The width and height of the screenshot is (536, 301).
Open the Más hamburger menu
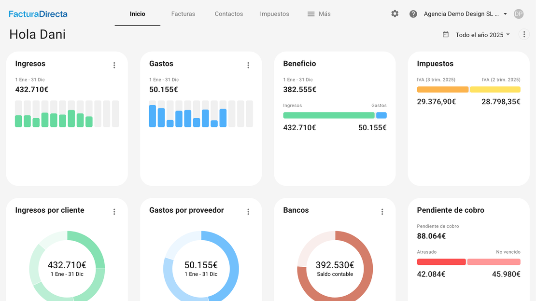[319, 14]
